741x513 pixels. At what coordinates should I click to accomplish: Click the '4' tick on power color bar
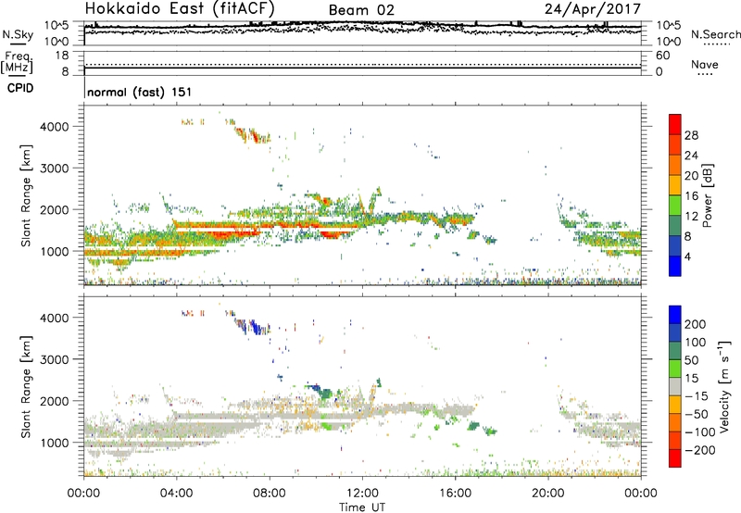coord(688,257)
